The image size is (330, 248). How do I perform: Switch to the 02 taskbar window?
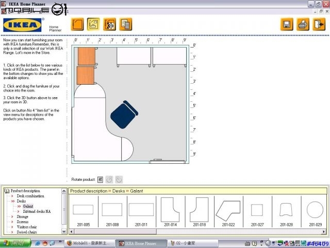pyautogui.click(x=193, y=243)
